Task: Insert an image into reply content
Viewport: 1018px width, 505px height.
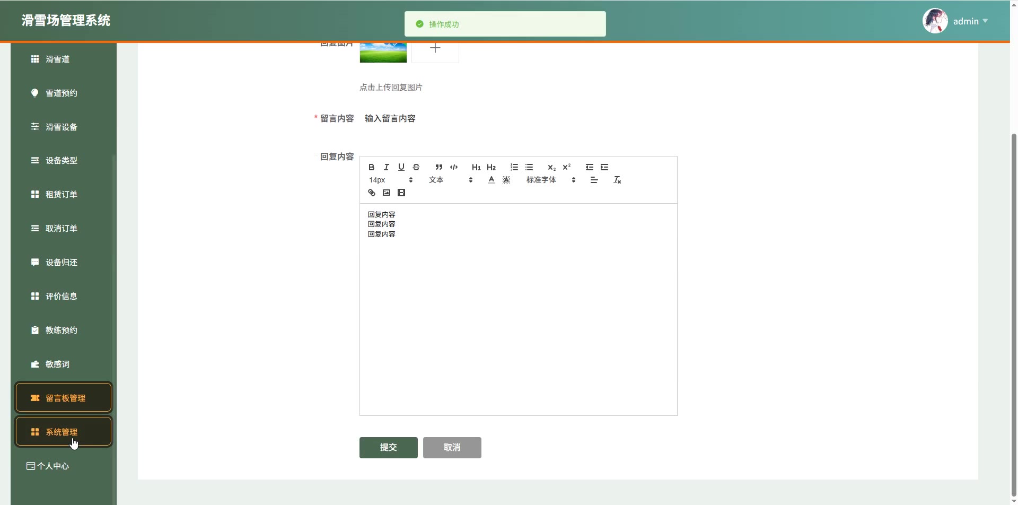Action: click(387, 193)
